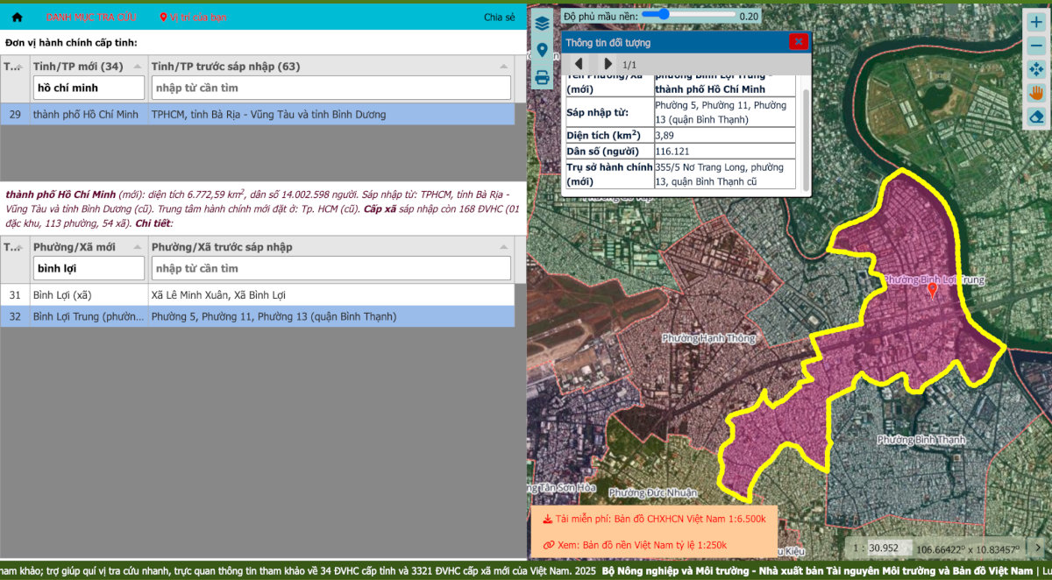Print the map with printer icon

coord(542,77)
